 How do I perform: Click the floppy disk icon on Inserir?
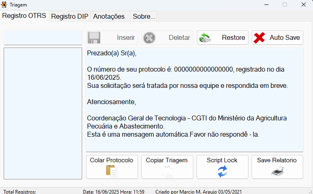point(94,37)
